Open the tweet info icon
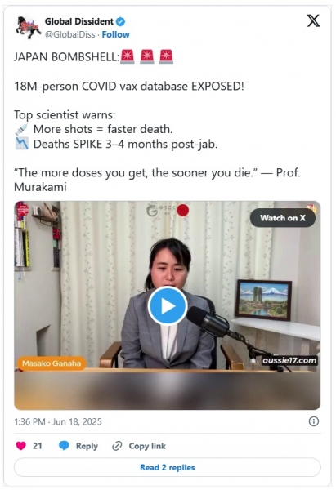336x490 pixels. (x=314, y=421)
